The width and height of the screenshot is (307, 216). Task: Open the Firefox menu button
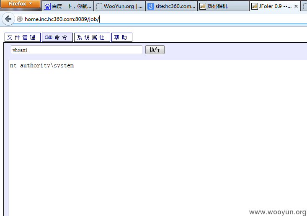[x=20, y=4]
